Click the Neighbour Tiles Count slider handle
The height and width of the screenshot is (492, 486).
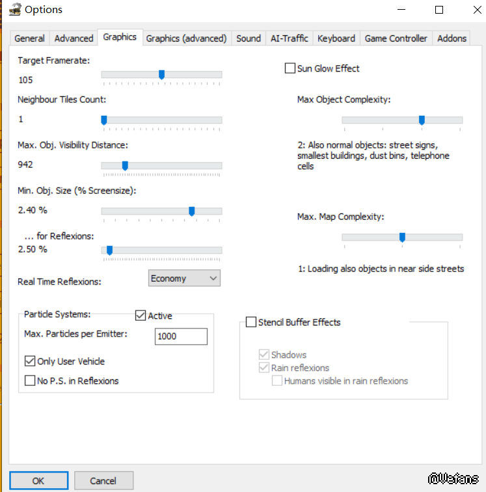pyautogui.click(x=104, y=120)
